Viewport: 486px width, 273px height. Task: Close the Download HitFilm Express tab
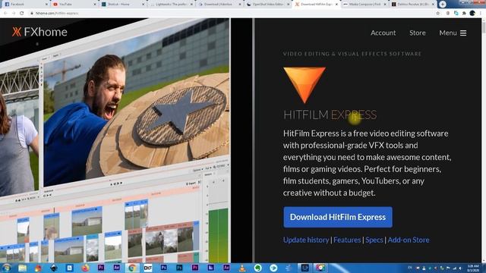336,5
